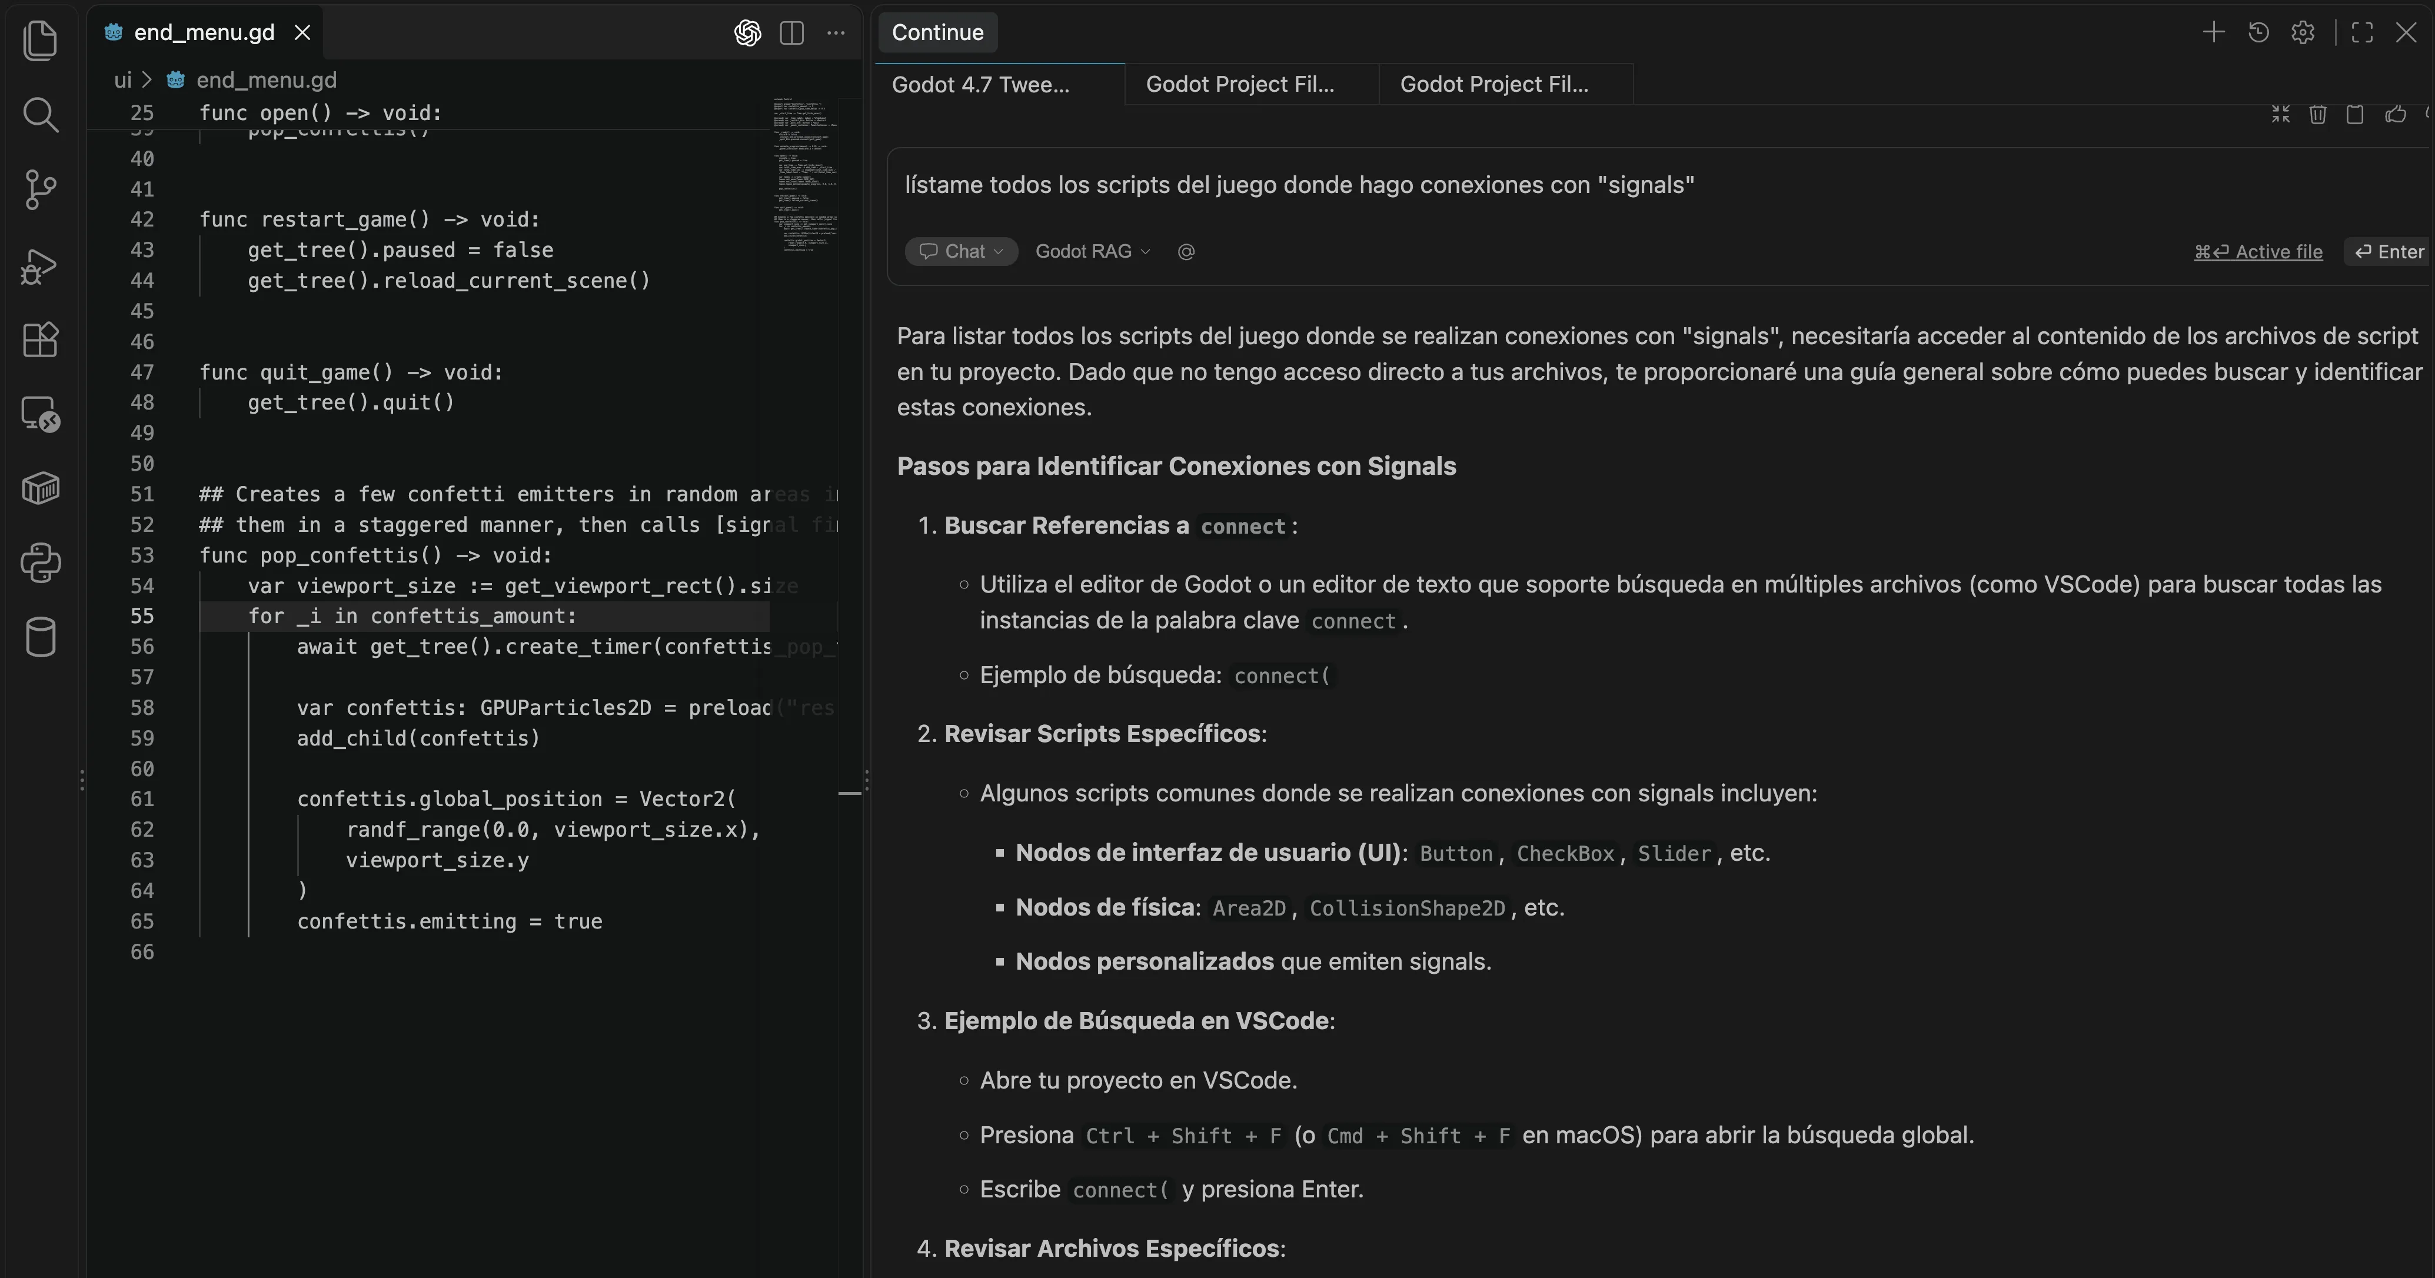Click the randf_range(0.0, viewport_size.x) line
Screen dimensions: 2435x1278
pyautogui.click(x=553, y=831)
